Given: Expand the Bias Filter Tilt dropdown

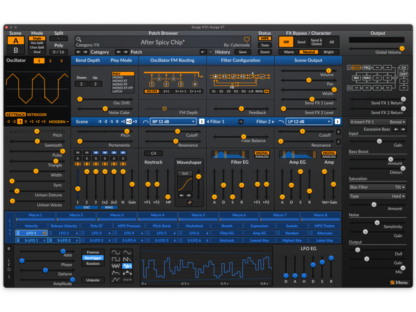Looking at the screenshot, I should 377,187.
